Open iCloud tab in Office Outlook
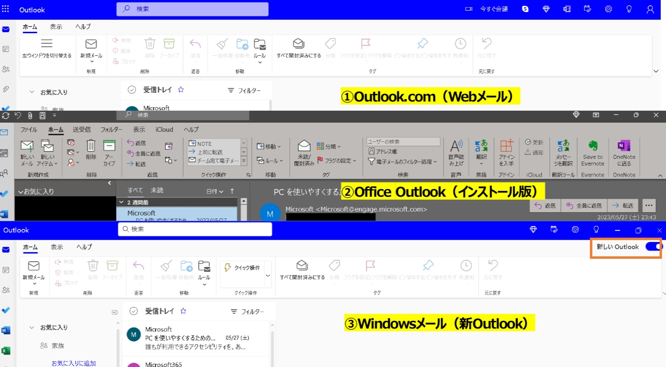 (x=164, y=129)
